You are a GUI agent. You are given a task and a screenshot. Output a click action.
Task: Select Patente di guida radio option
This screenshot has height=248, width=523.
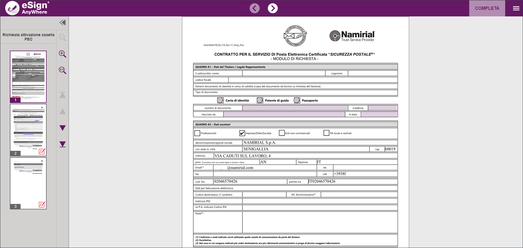coord(260,100)
